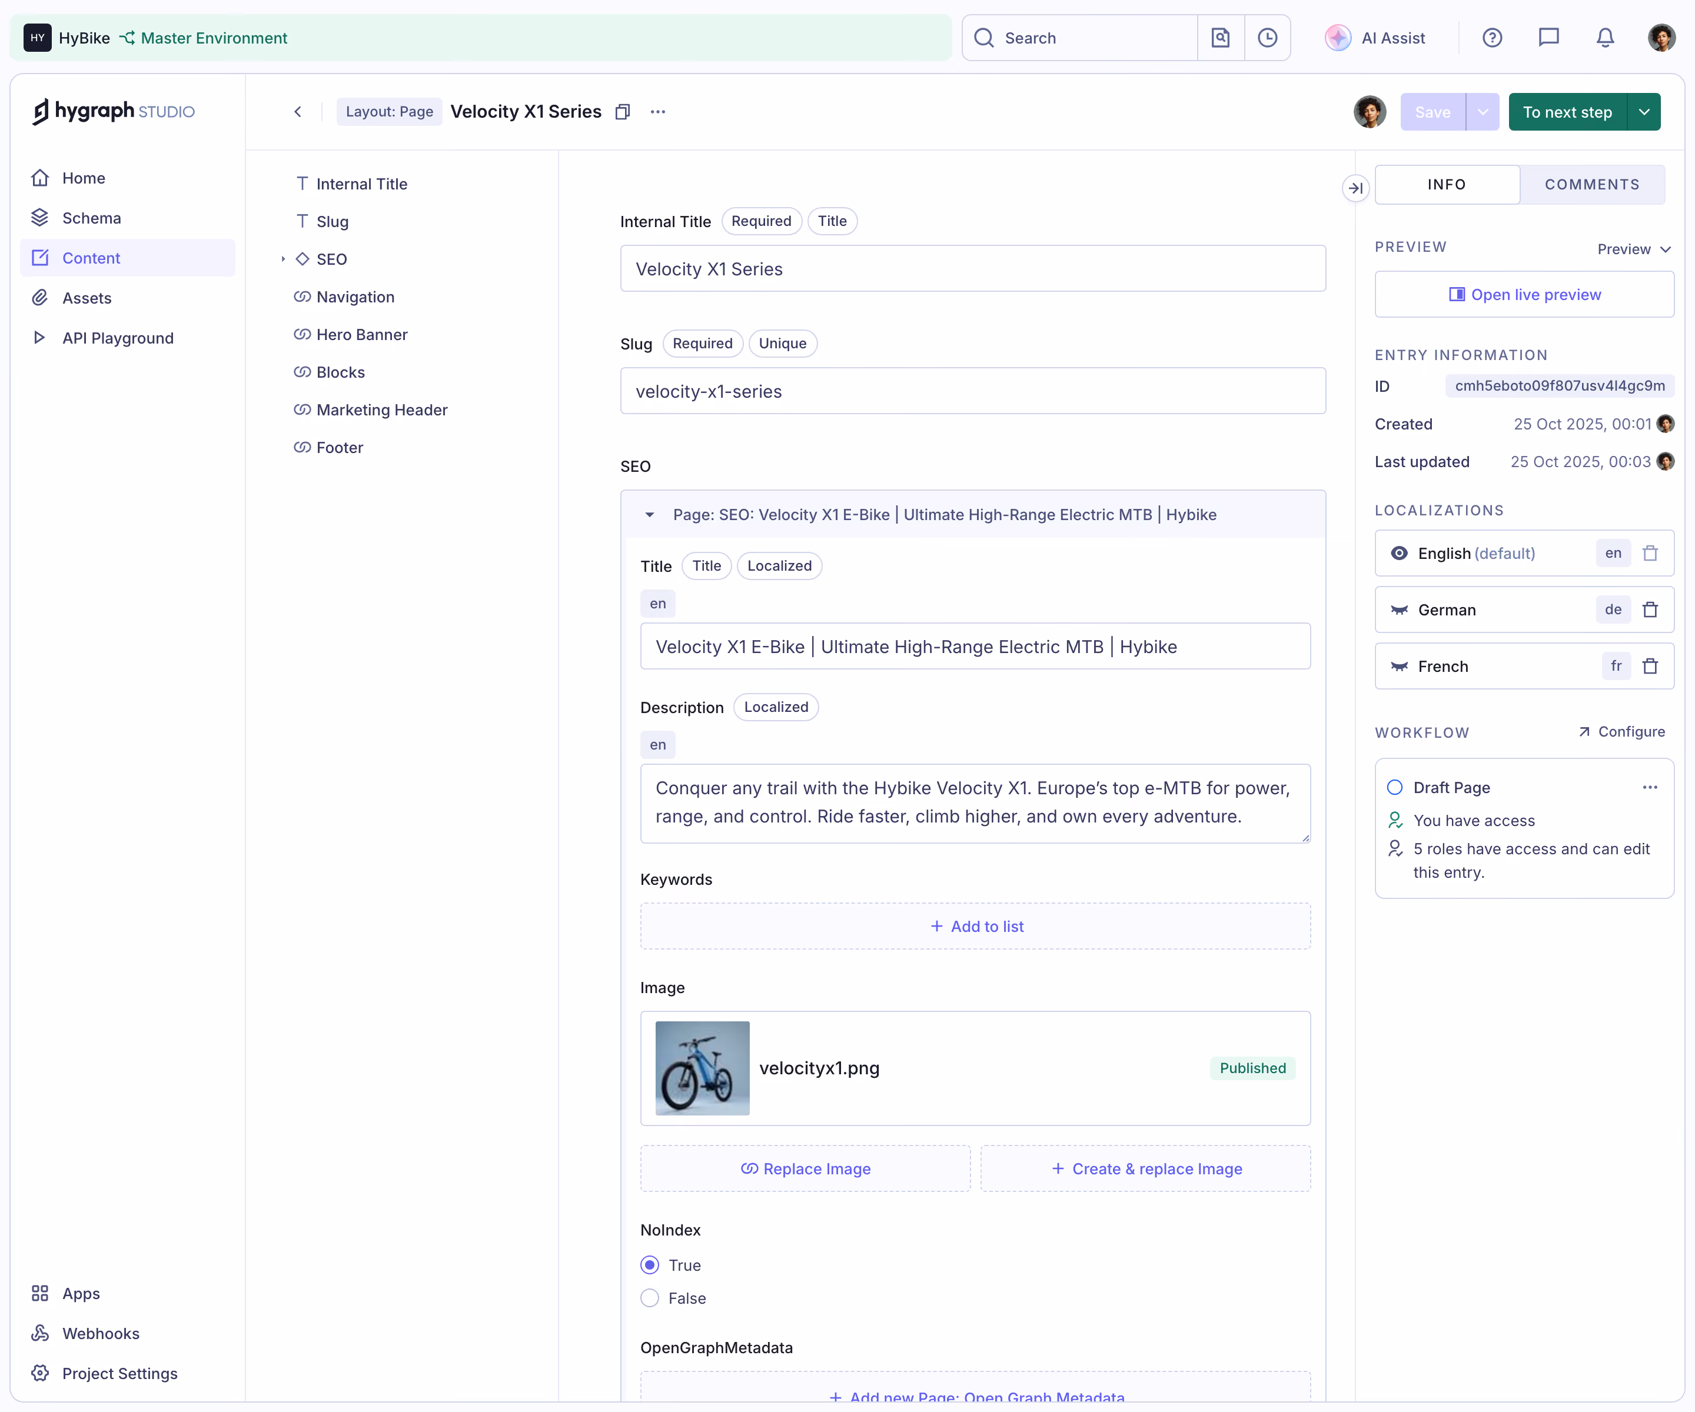Collapse the right info sidebar
Image resolution: width=1695 pixels, height=1412 pixels.
click(1356, 188)
